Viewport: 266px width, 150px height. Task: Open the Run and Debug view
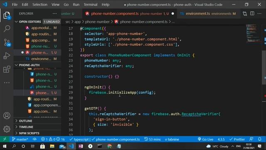point(7,55)
